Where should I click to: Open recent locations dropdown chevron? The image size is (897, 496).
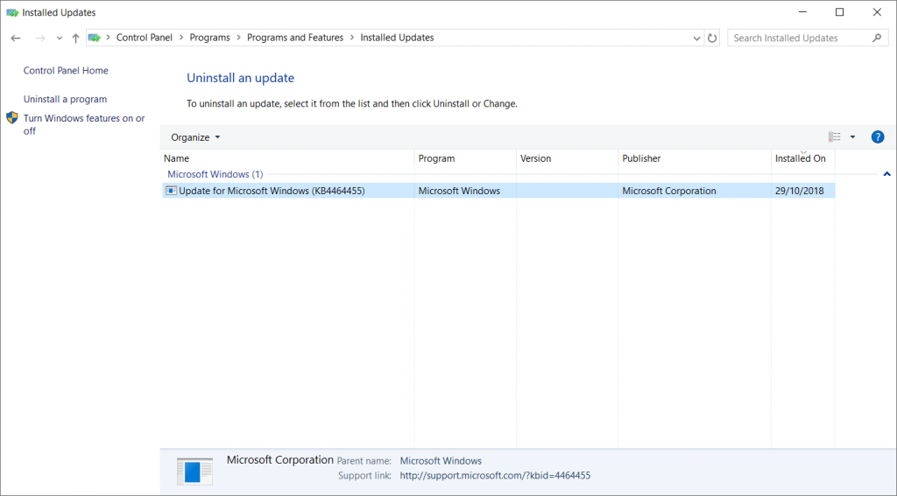tap(59, 38)
